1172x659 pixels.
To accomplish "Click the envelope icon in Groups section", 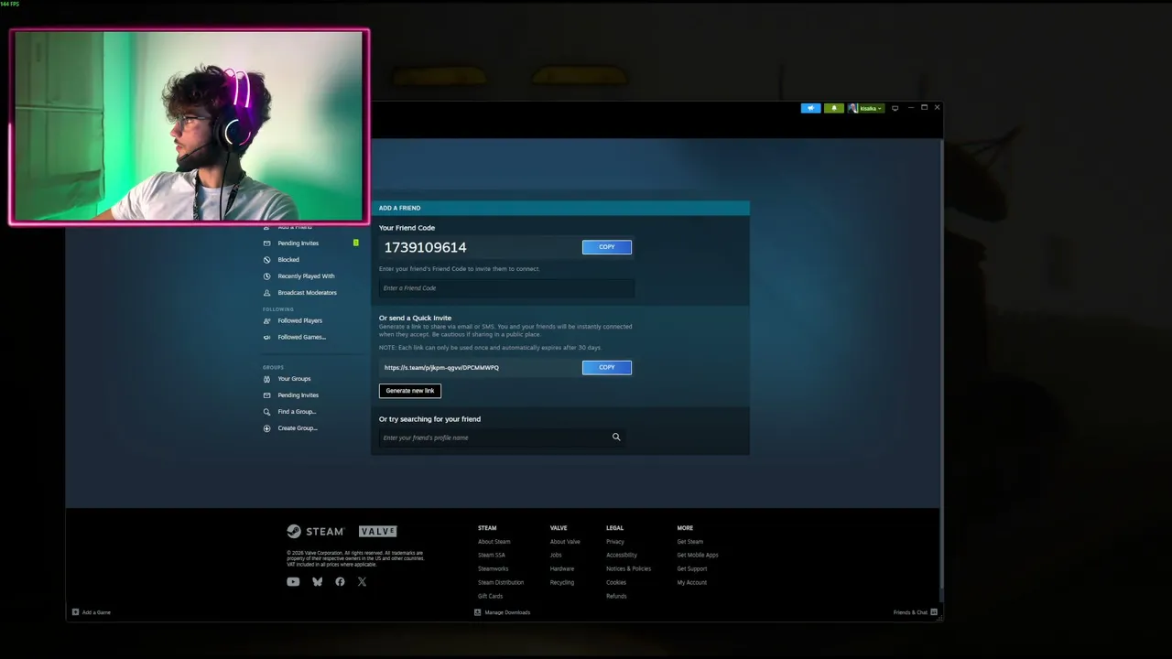I will tap(267, 395).
